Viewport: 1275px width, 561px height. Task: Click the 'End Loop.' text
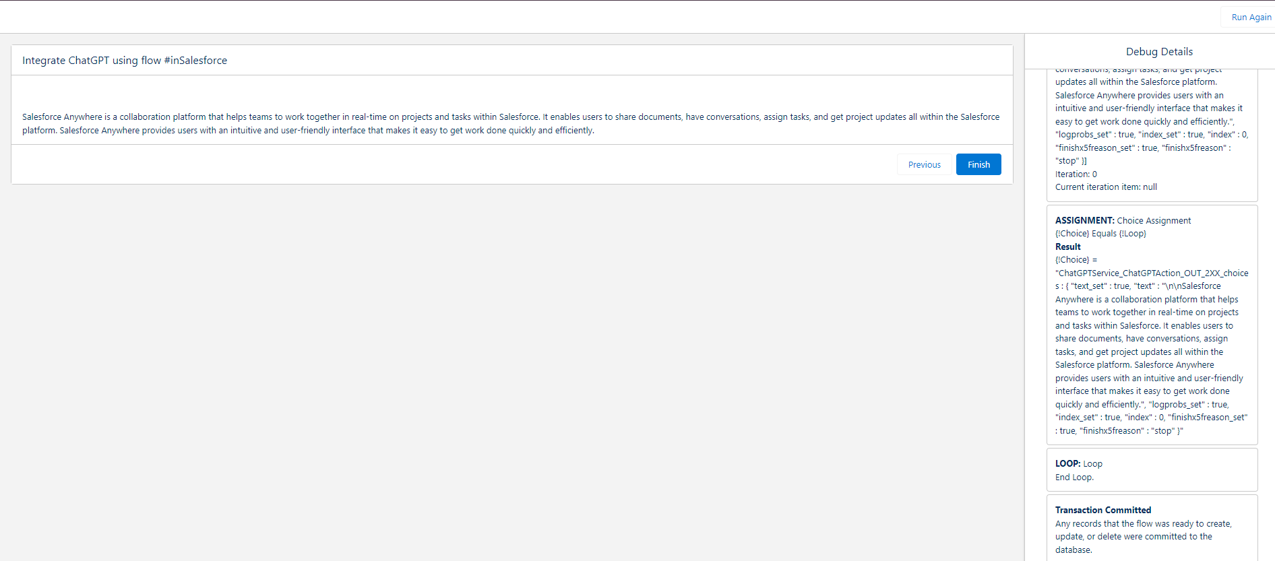pos(1074,477)
